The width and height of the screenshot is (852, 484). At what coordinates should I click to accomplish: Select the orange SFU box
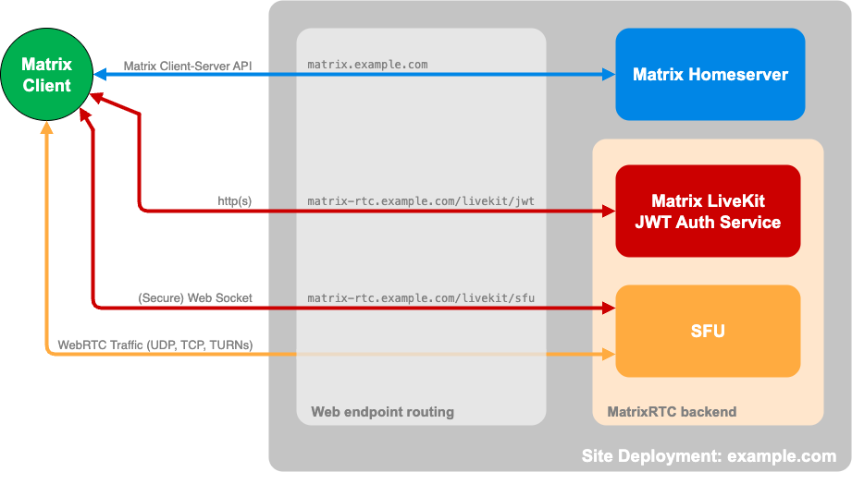pyautogui.click(x=708, y=331)
